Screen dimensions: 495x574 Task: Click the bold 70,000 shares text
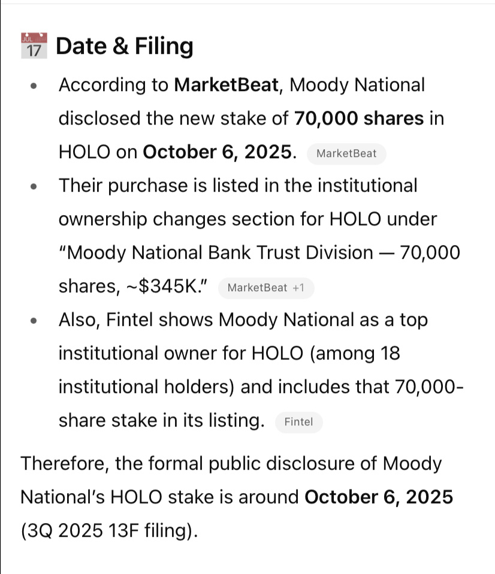point(359,119)
